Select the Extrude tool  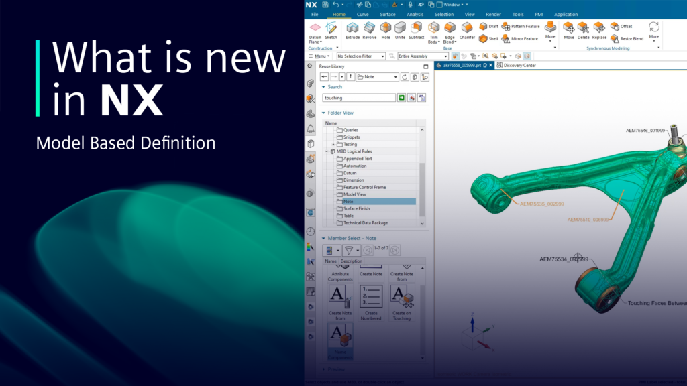click(352, 28)
